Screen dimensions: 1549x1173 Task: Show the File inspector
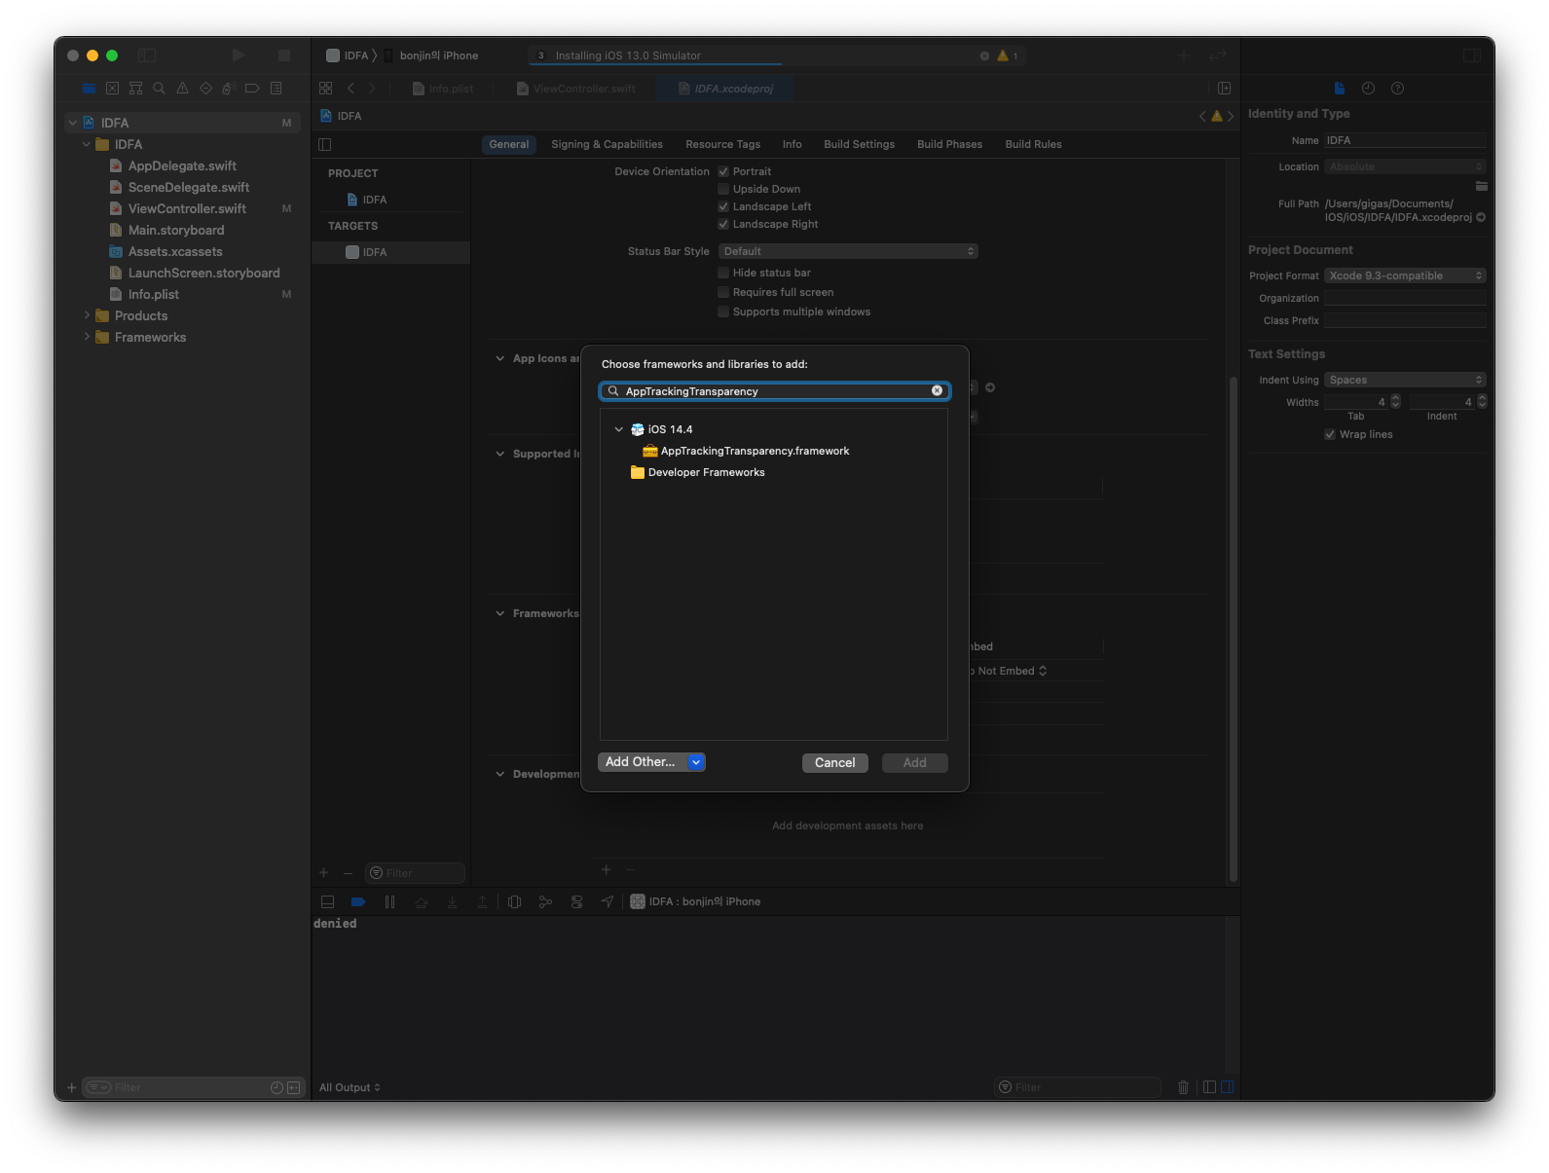click(x=1340, y=89)
